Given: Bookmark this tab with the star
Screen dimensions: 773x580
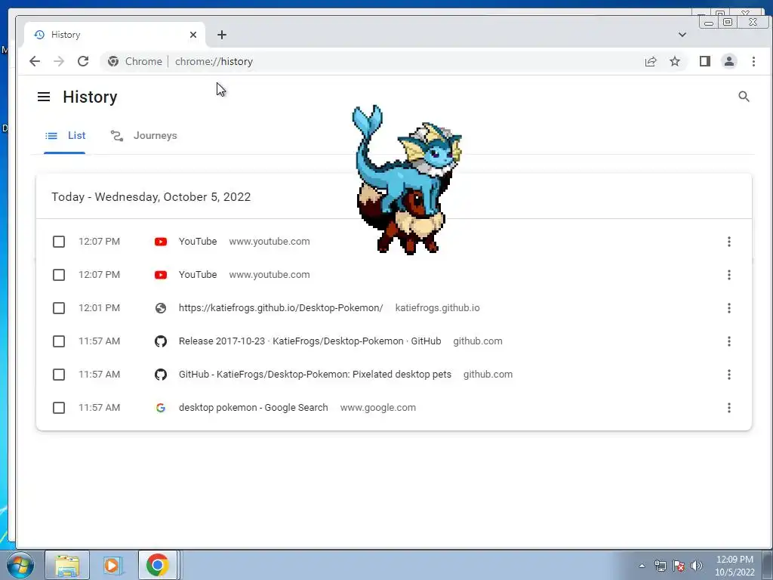Looking at the screenshot, I should click(x=675, y=61).
